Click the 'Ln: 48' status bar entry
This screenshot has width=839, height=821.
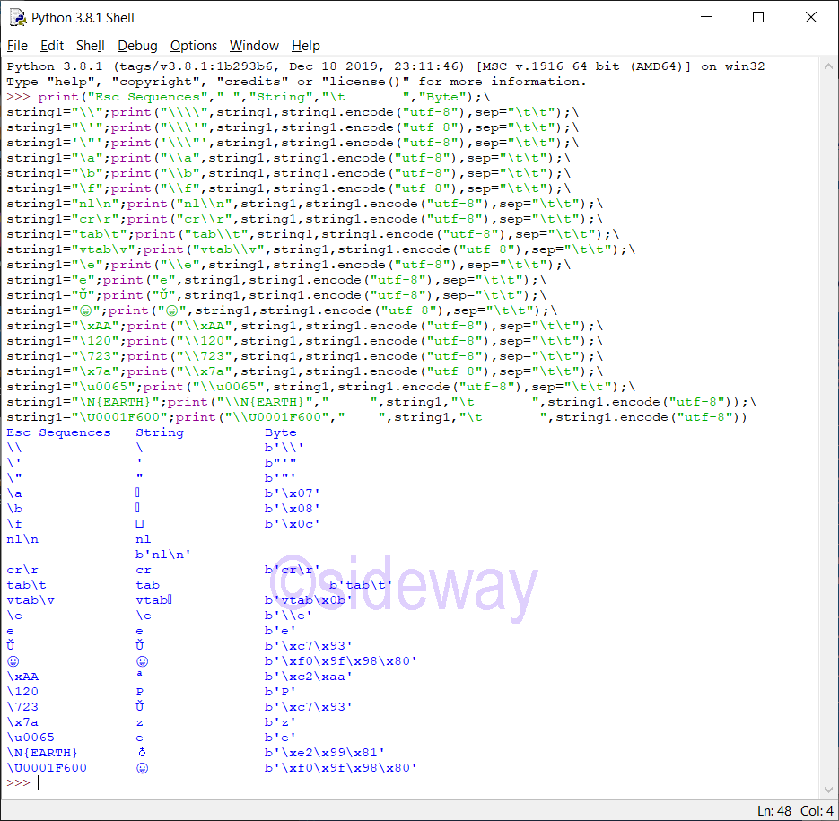(774, 811)
